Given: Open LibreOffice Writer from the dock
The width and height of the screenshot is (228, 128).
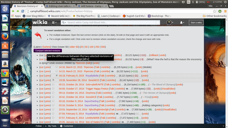Looking at the screenshot, I should [x=5, y=18].
